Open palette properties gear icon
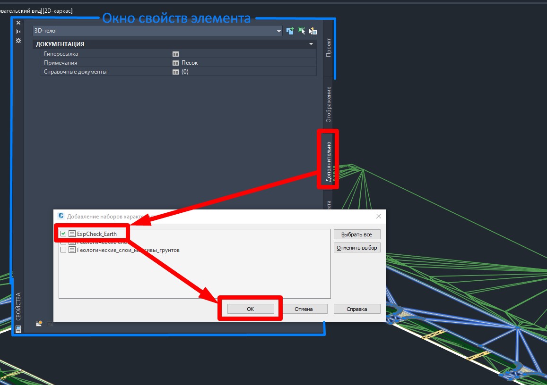The height and width of the screenshot is (385, 547). (x=18, y=41)
